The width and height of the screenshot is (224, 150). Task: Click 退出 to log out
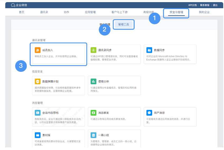(x=215, y=5)
